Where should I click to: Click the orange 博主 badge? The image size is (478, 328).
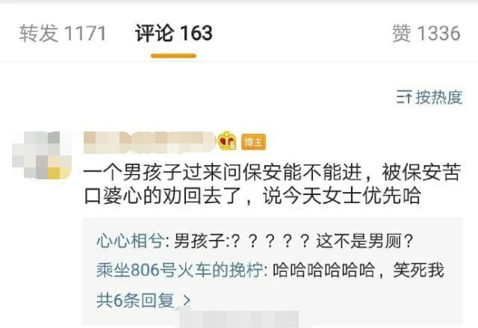(x=253, y=142)
